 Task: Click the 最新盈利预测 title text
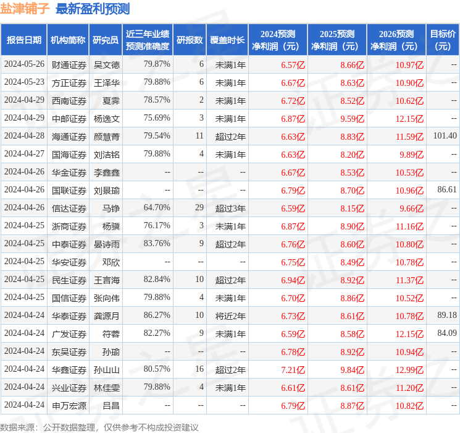[x=93, y=9]
